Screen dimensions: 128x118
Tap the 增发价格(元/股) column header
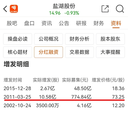[x=108, y=80]
